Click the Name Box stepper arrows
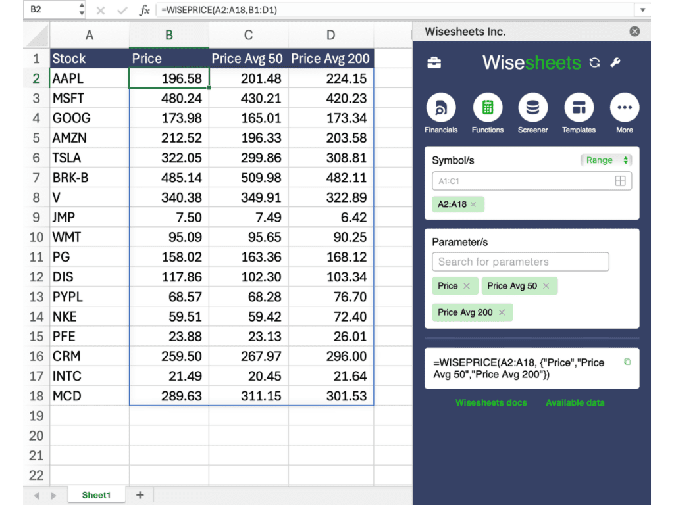This screenshot has height=505, width=674. tap(82, 10)
